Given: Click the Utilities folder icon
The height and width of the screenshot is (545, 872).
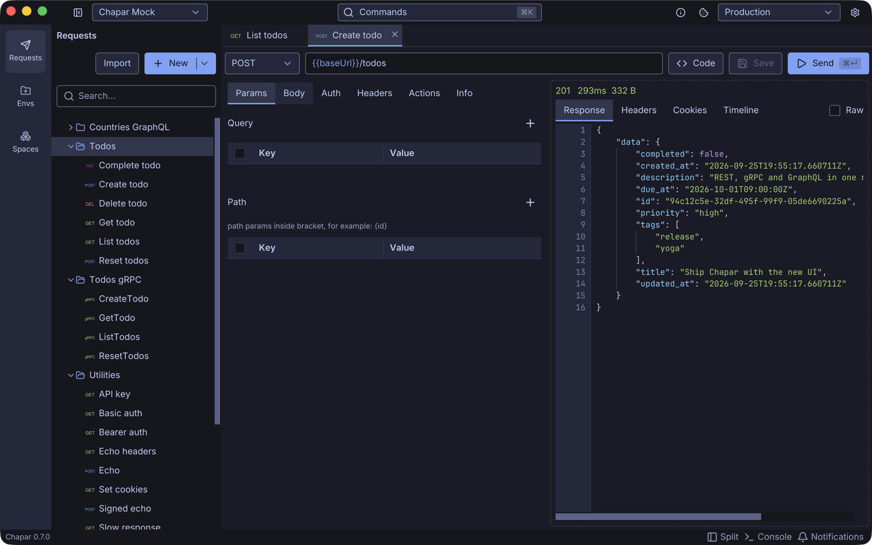Looking at the screenshot, I should tap(81, 375).
